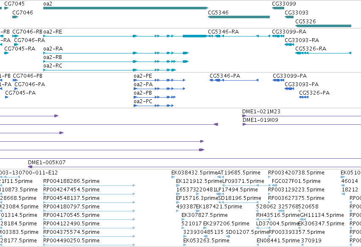361x247 pixels.
Task: Select EST SD18196.5prime
Action: pos(240,198)
